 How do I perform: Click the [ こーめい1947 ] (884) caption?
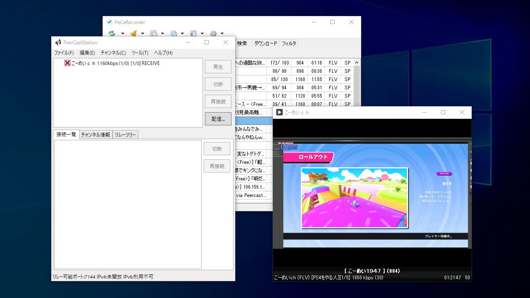[x=372, y=271]
